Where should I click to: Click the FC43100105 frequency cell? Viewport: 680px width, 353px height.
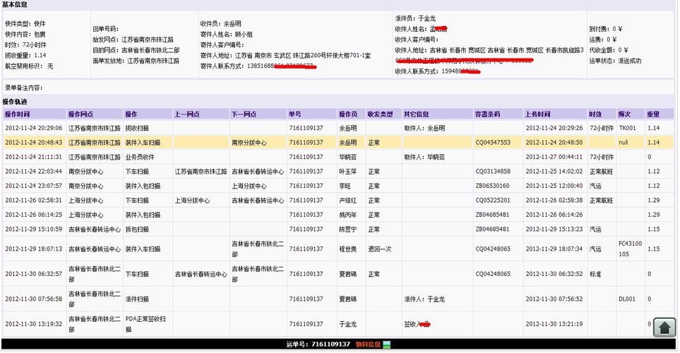tap(630, 249)
